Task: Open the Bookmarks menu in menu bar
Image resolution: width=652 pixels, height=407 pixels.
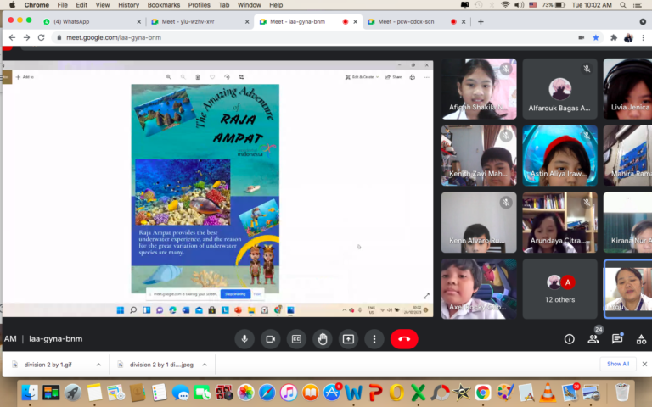Action: pyautogui.click(x=163, y=5)
